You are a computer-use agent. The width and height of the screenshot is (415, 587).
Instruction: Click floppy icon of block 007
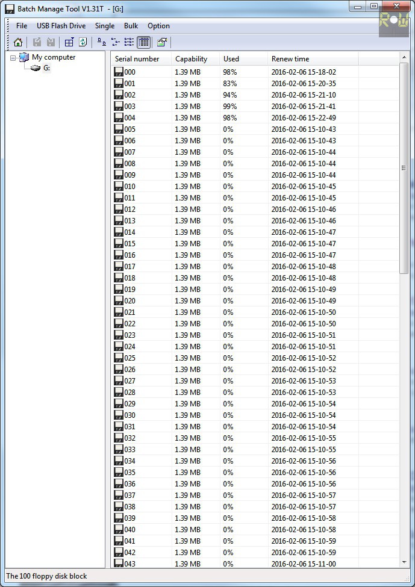point(119,152)
